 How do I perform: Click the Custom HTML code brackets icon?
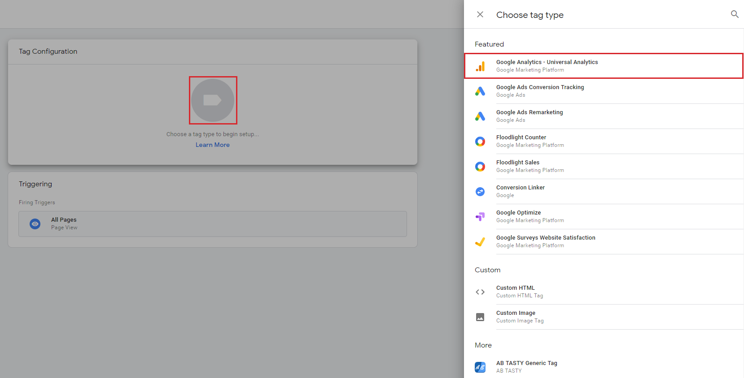[x=480, y=292]
